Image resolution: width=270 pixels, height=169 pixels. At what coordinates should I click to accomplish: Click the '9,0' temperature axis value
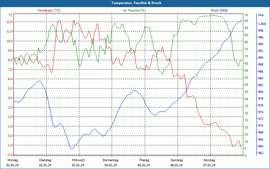point(10,50)
